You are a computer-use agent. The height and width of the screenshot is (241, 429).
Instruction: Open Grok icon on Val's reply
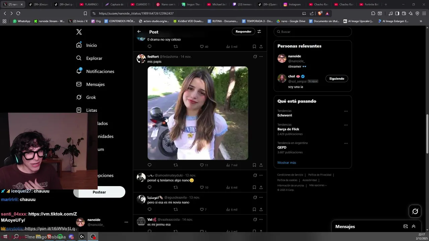pyautogui.click(x=255, y=219)
